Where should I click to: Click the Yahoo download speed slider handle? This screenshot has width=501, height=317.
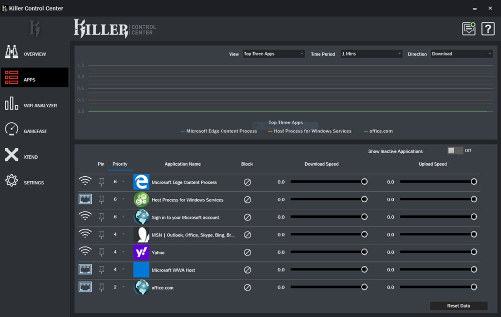tap(364, 252)
